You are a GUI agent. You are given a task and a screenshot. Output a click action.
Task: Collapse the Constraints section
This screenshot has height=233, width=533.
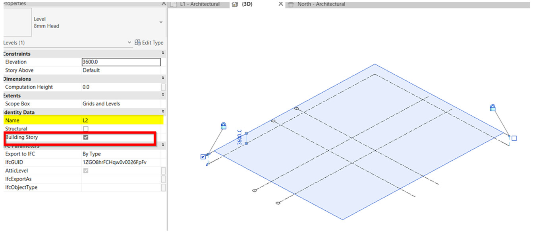162,53
